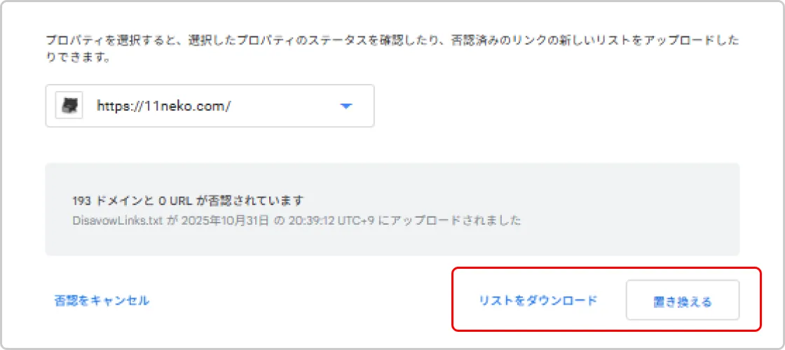Expand the property dropdown arrow
Image resolution: width=785 pixels, height=350 pixels.
pyautogui.click(x=346, y=106)
